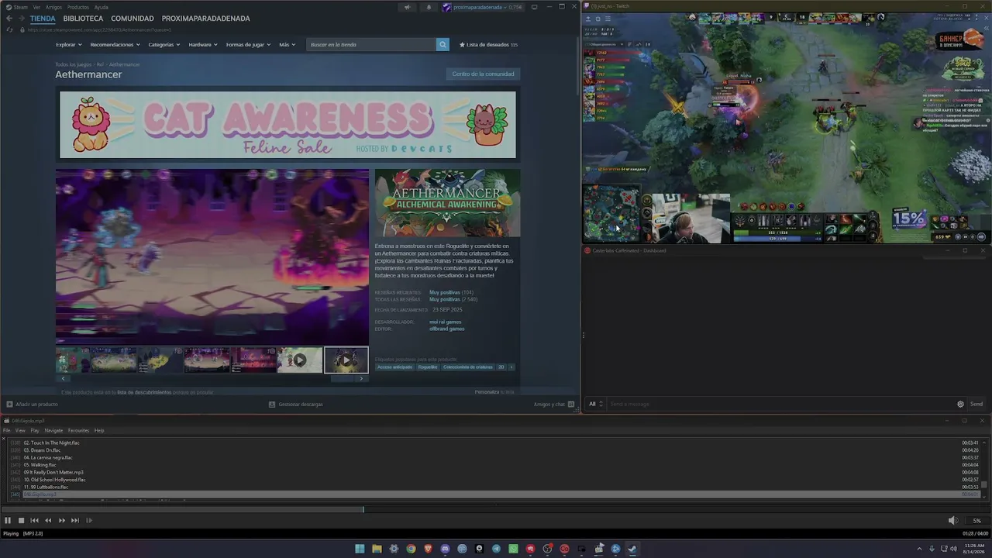Switch to the BIBLIOTECA tab

[x=83, y=19]
